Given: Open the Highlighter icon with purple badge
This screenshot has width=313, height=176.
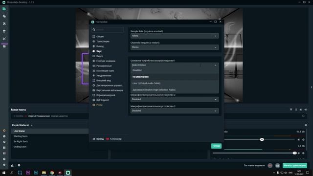Looking at the screenshot, I should click(4, 45).
